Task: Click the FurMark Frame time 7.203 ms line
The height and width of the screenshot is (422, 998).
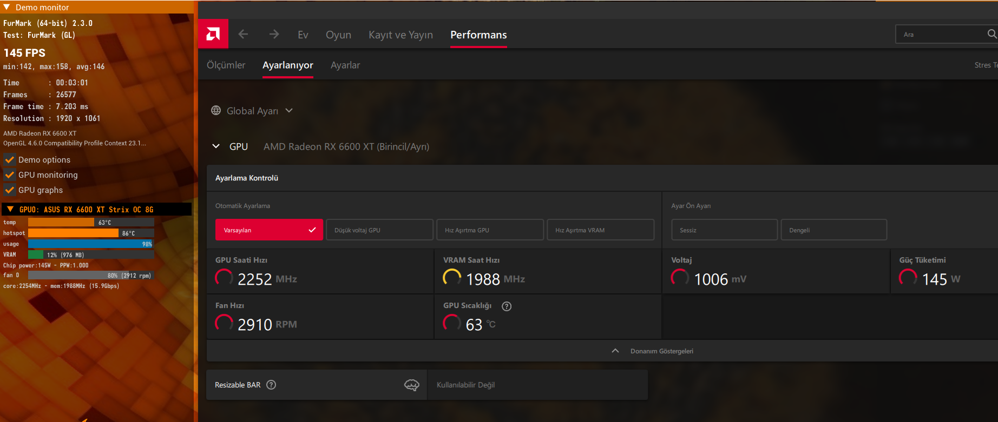Action: [45, 106]
